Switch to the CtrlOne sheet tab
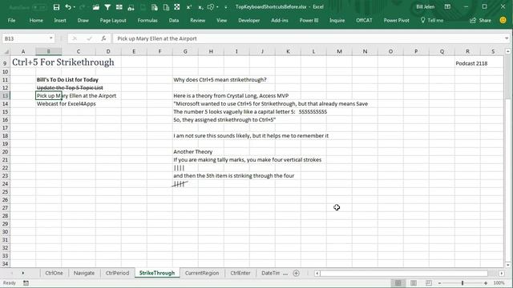Viewport: 513px width, 288px height. pos(54,273)
